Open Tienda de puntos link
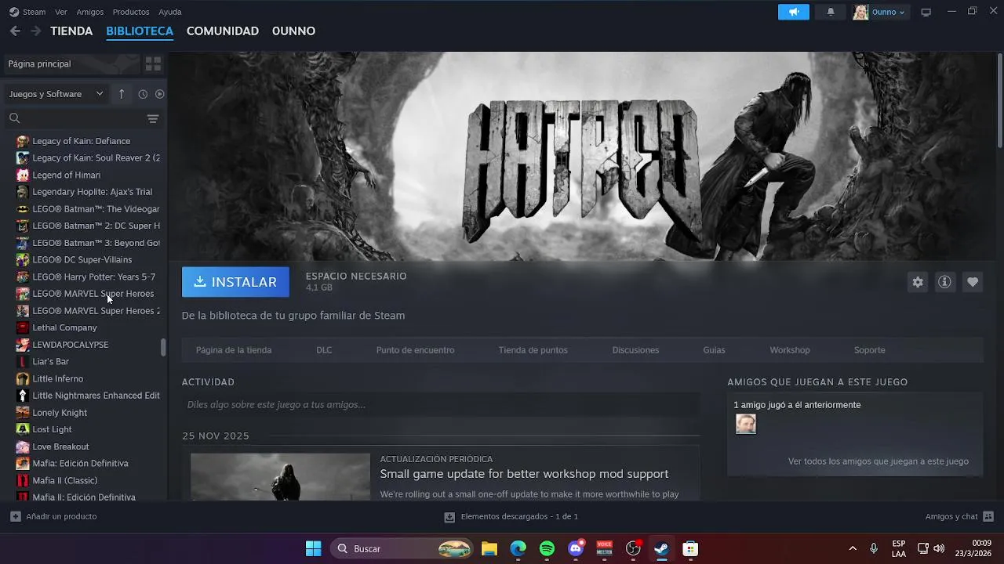The width and height of the screenshot is (1004, 564). pos(533,350)
